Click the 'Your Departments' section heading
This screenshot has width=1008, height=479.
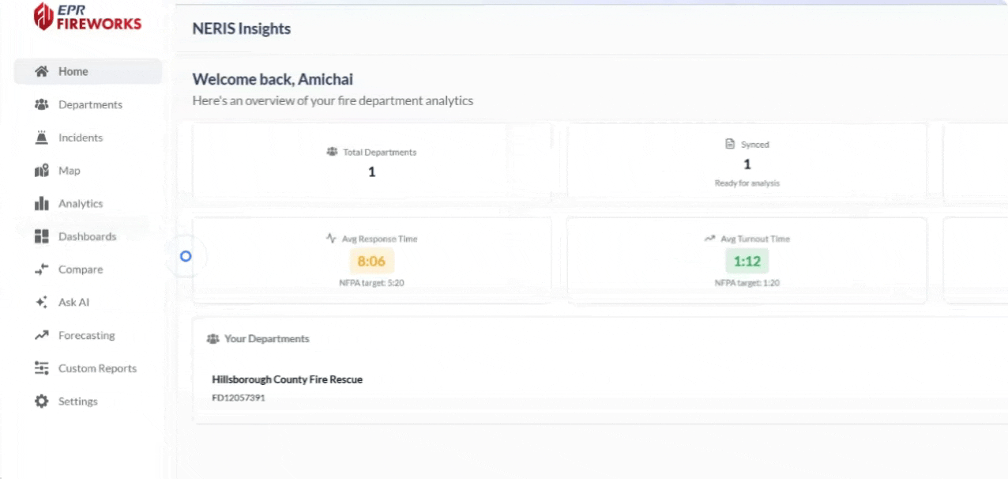click(267, 339)
